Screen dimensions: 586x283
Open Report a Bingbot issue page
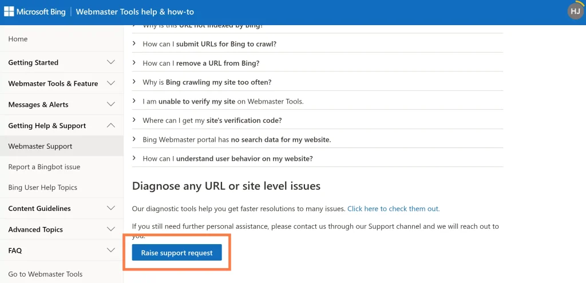[44, 167]
